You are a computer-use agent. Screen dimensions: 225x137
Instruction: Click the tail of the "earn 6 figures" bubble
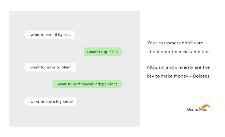click(25, 35)
